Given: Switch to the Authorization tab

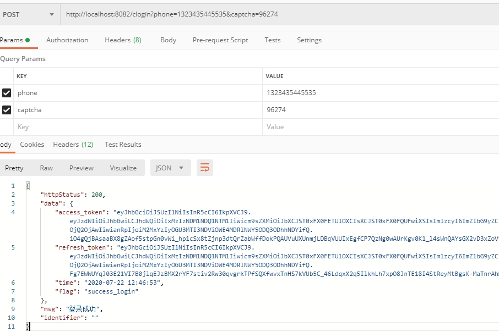Looking at the screenshot, I should tap(67, 40).
